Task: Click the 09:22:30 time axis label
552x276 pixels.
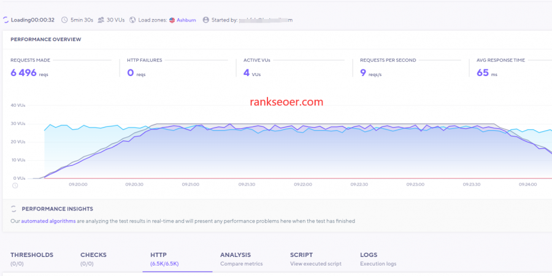Action: [x=359, y=184]
